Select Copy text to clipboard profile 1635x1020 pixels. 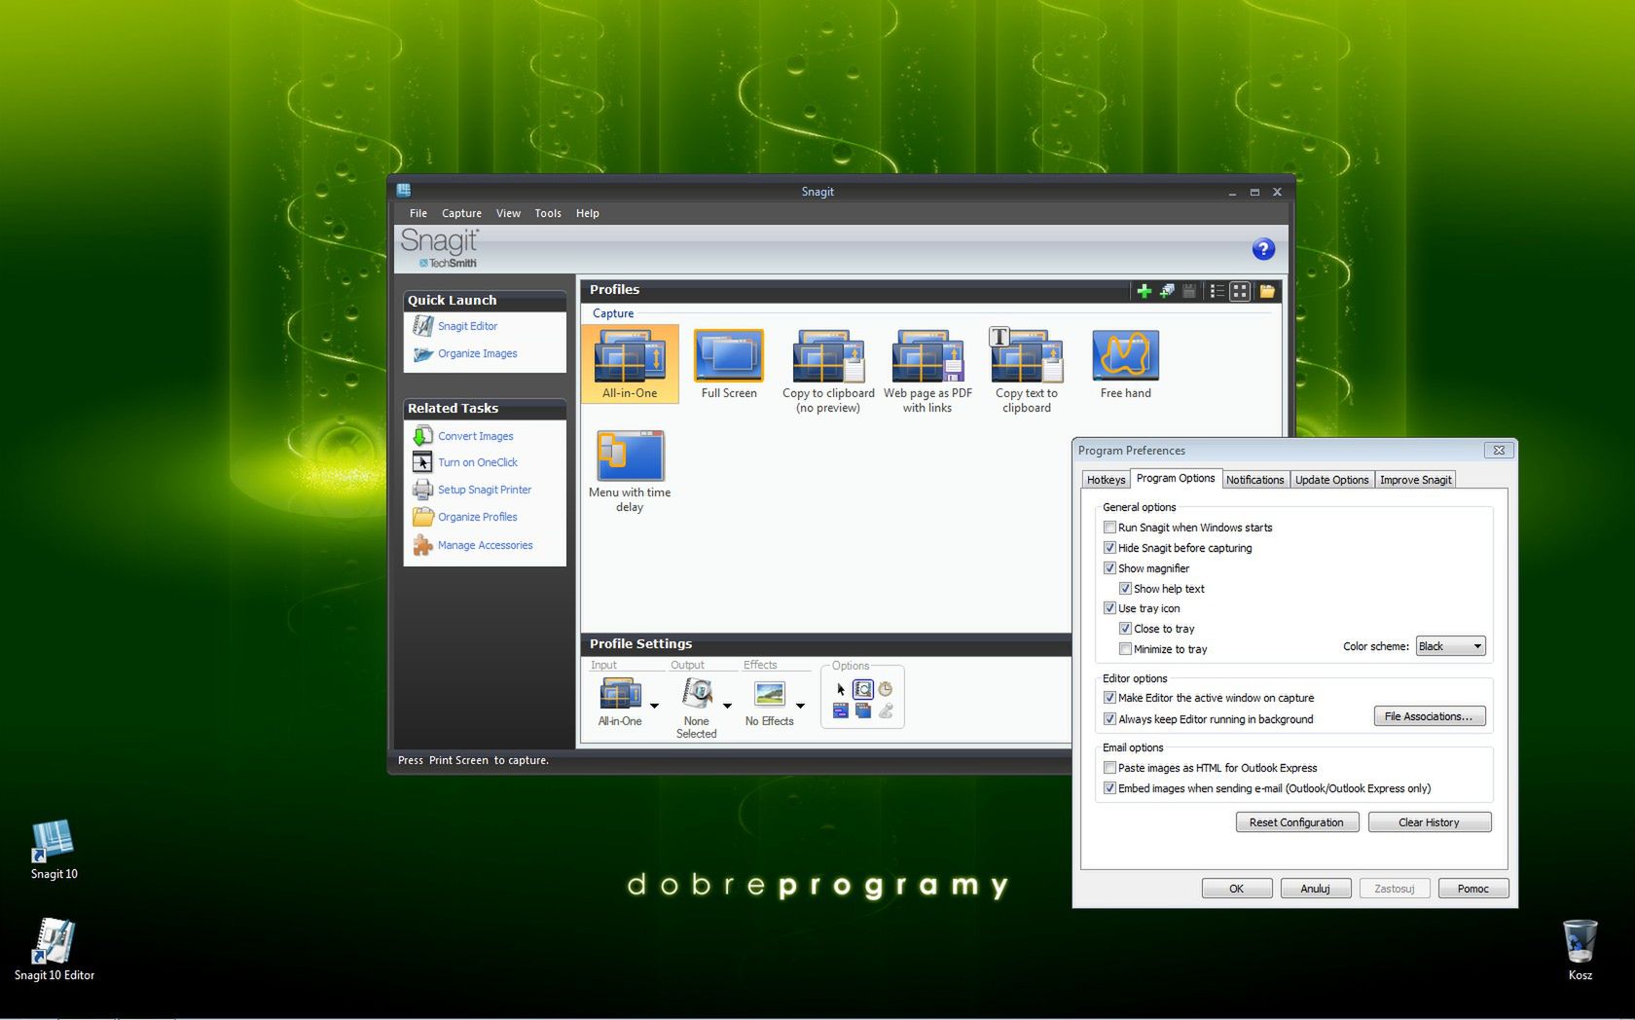click(x=1027, y=371)
